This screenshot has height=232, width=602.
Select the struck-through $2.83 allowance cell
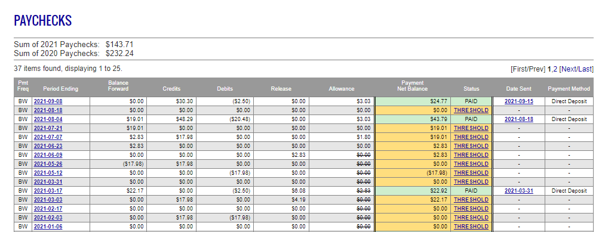pyautogui.click(x=342, y=191)
